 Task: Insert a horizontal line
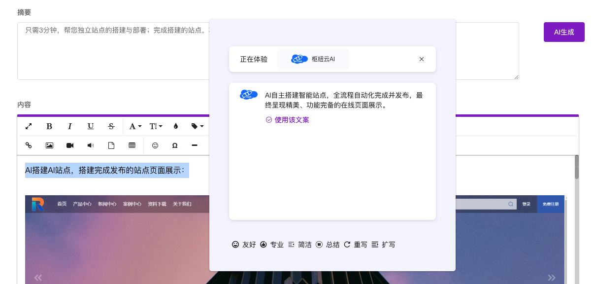(195, 145)
